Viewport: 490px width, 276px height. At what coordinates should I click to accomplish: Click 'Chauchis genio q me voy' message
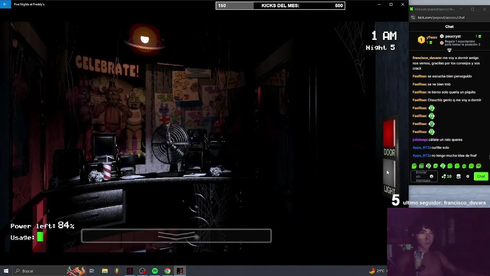click(x=447, y=100)
